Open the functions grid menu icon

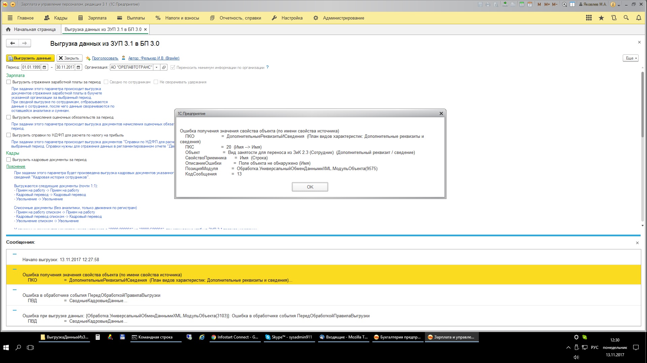(x=589, y=18)
